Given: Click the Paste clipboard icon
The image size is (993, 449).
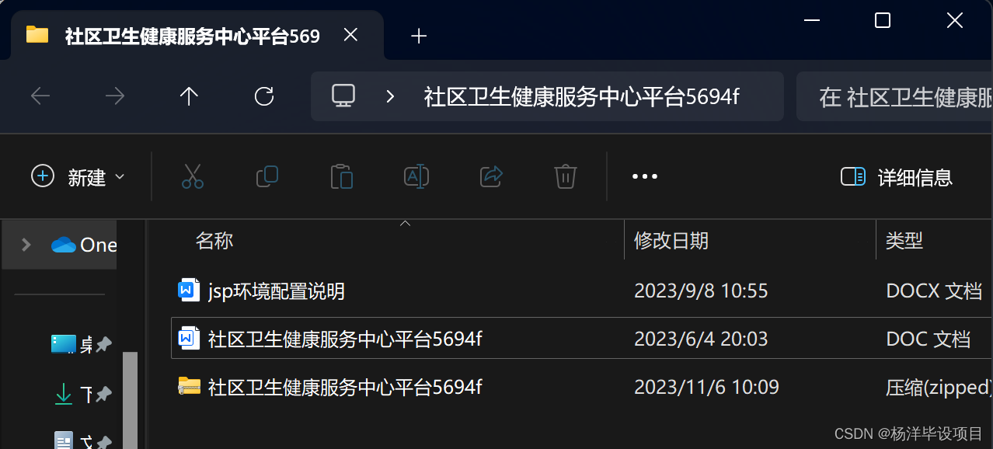Looking at the screenshot, I should pyautogui.click(x=341, y=176).
